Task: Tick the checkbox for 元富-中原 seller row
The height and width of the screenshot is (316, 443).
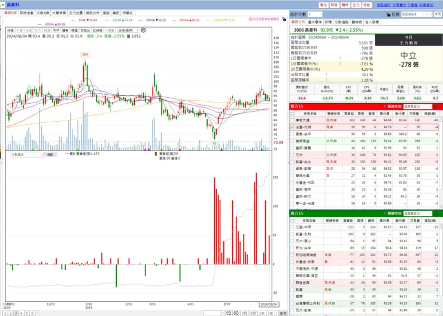Action: point(292,227)
